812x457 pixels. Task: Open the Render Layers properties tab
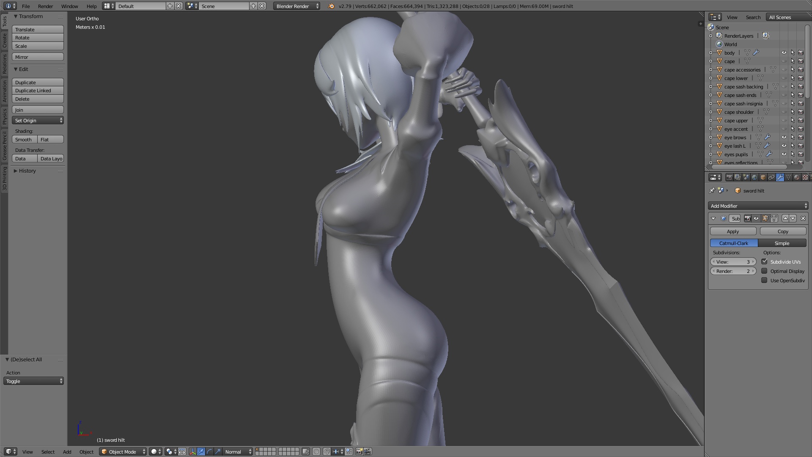click(x=738, y=177)
